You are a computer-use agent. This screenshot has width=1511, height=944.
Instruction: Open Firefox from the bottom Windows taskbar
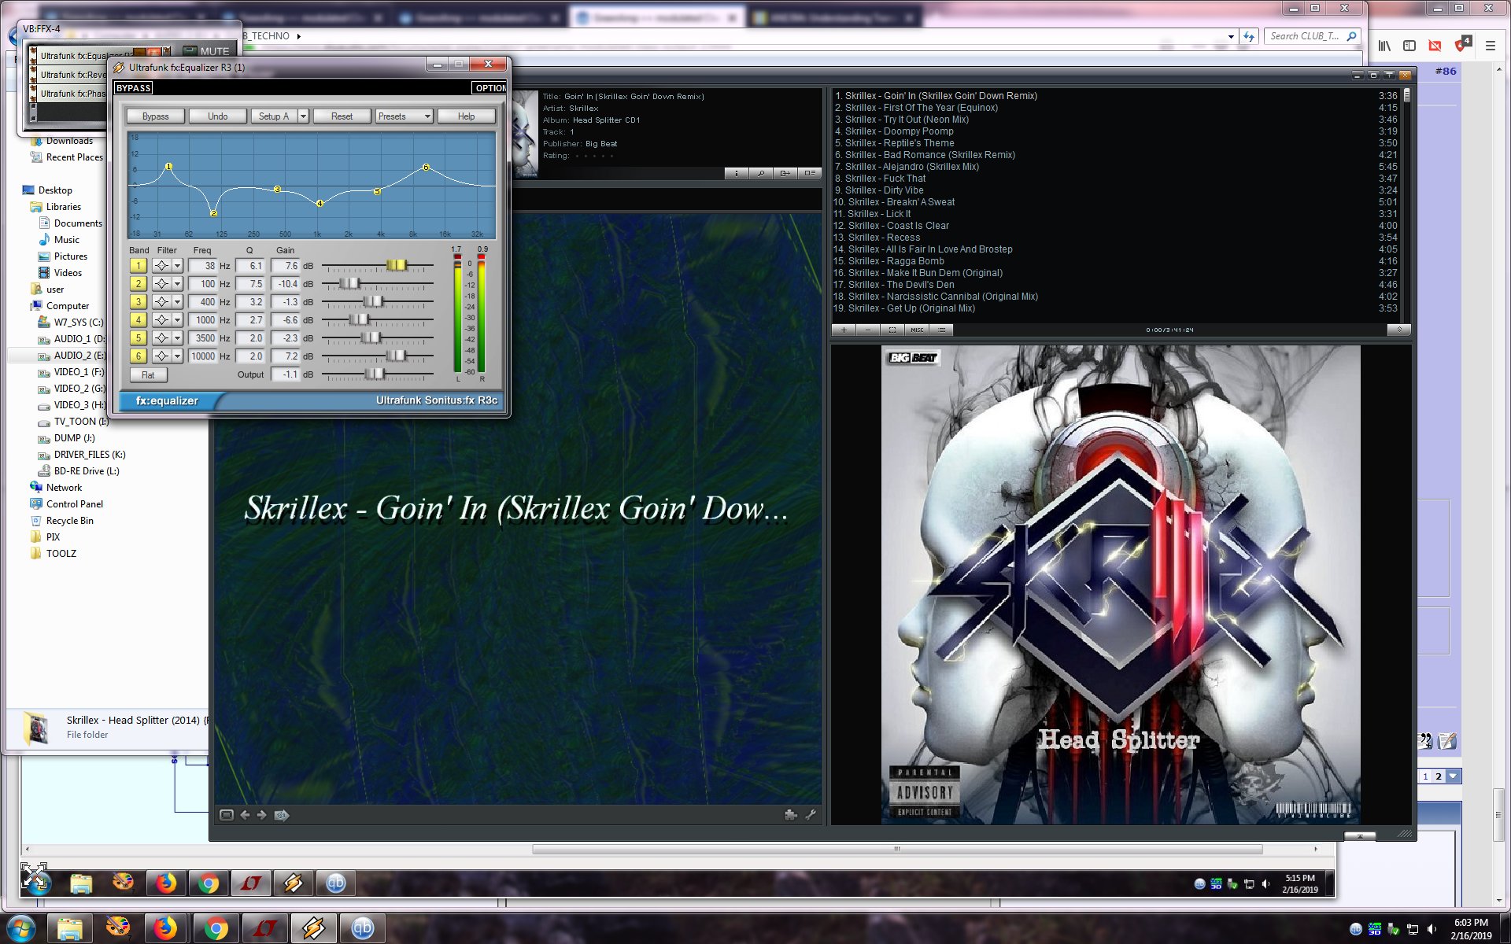point(165,929)
